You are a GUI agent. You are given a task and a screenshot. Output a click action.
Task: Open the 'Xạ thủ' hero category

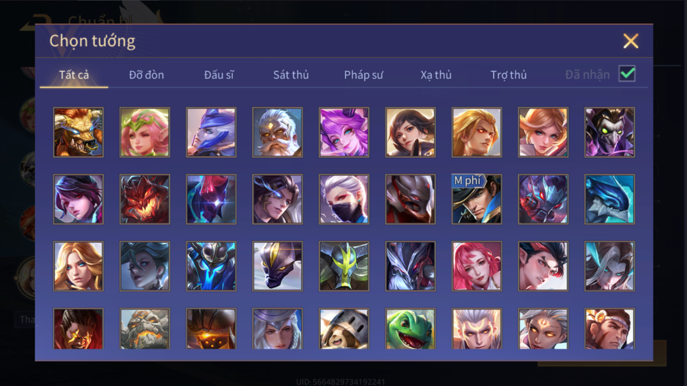click(x=436, y=75)
